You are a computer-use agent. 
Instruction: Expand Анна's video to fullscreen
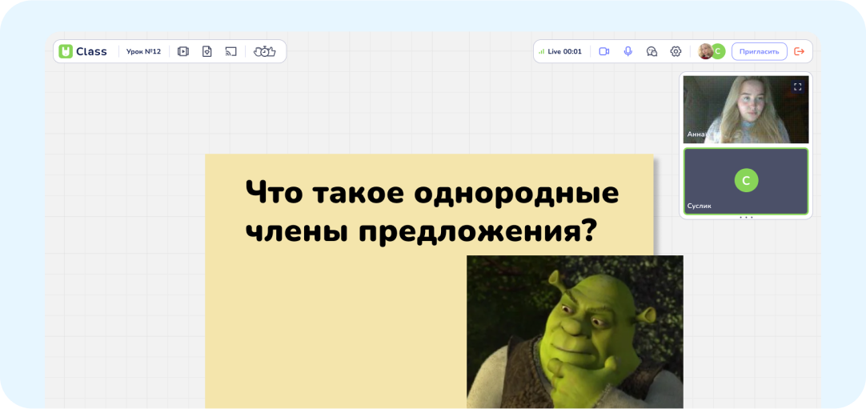(x=797, y=86)
